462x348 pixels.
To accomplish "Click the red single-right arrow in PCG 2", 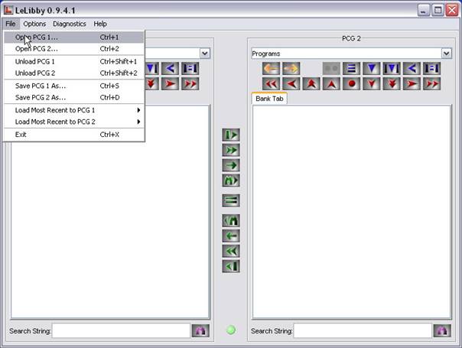I will tap(412, 84).
